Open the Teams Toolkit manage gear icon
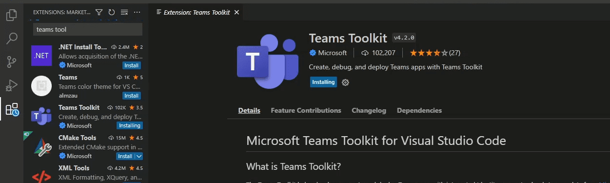610x183 pixels. pyautogui.click(x=346, y=82)
